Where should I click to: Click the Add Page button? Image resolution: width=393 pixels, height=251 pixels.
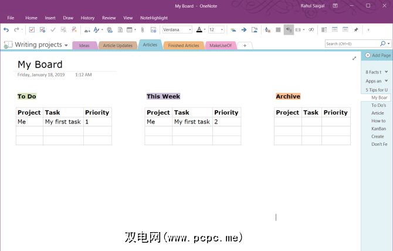click(x=378, y=55)
